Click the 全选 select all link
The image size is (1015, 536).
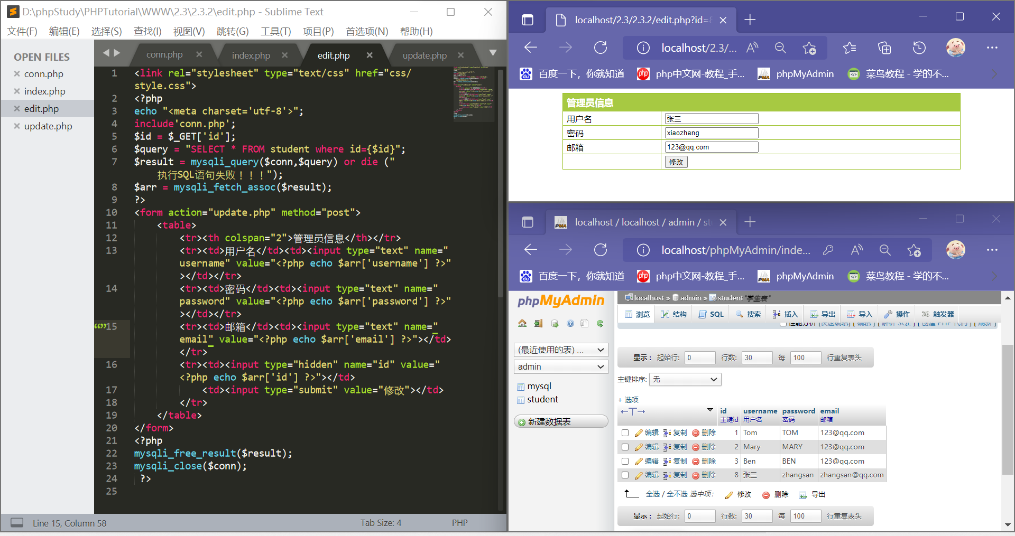point(653,494)
